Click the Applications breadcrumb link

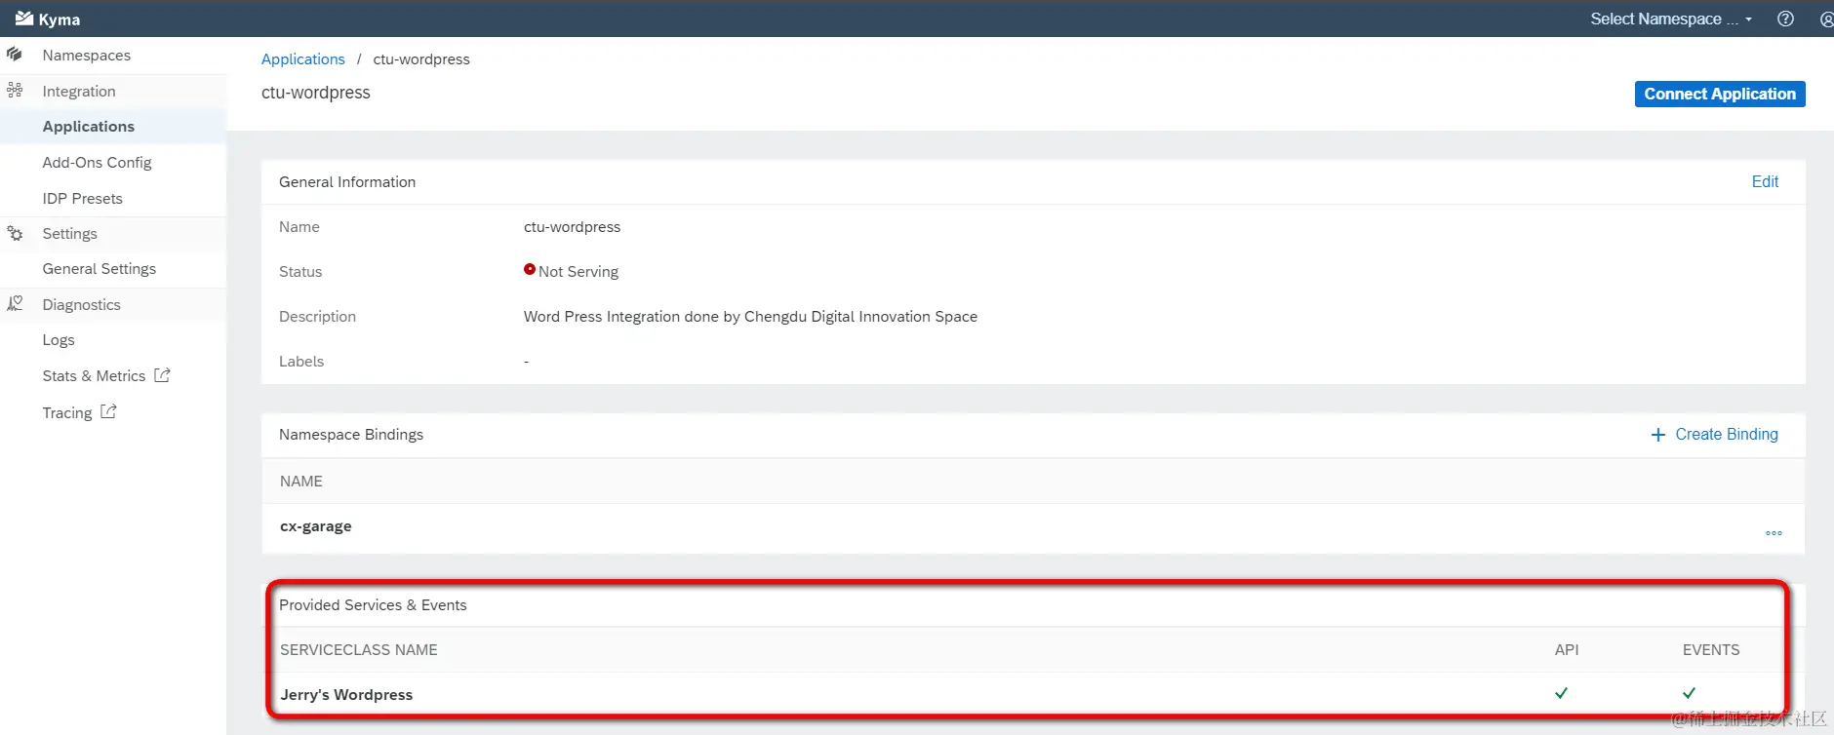point(303,59)
